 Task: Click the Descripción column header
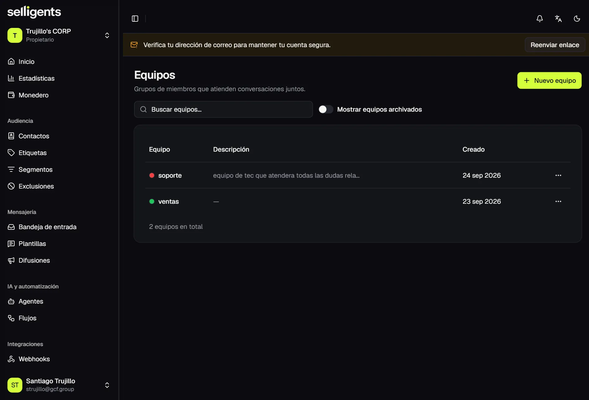pyautogui.click(x=231, y=149)
